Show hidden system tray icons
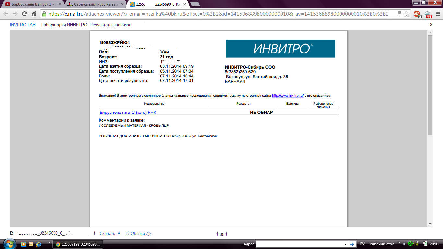This screenshot has height=249, width=443. click(x=404, y=244)
